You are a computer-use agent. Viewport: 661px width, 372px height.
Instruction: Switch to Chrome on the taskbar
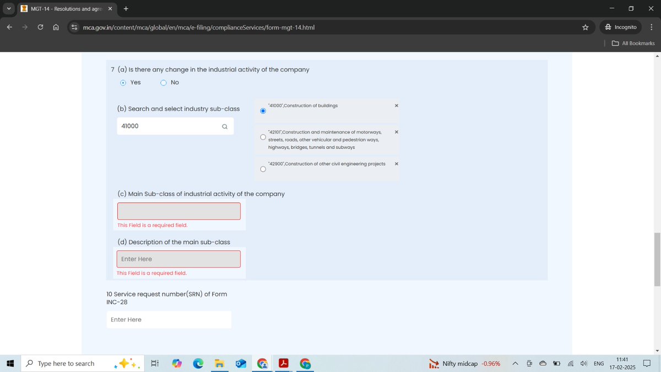coord(262,364)
